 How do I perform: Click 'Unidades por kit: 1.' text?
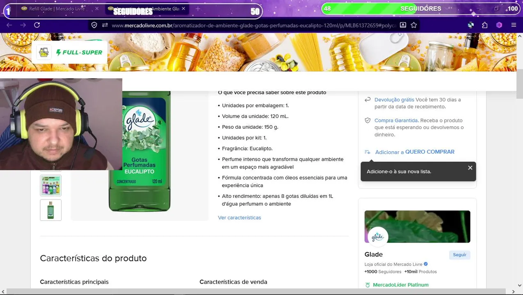click(244, 138)
